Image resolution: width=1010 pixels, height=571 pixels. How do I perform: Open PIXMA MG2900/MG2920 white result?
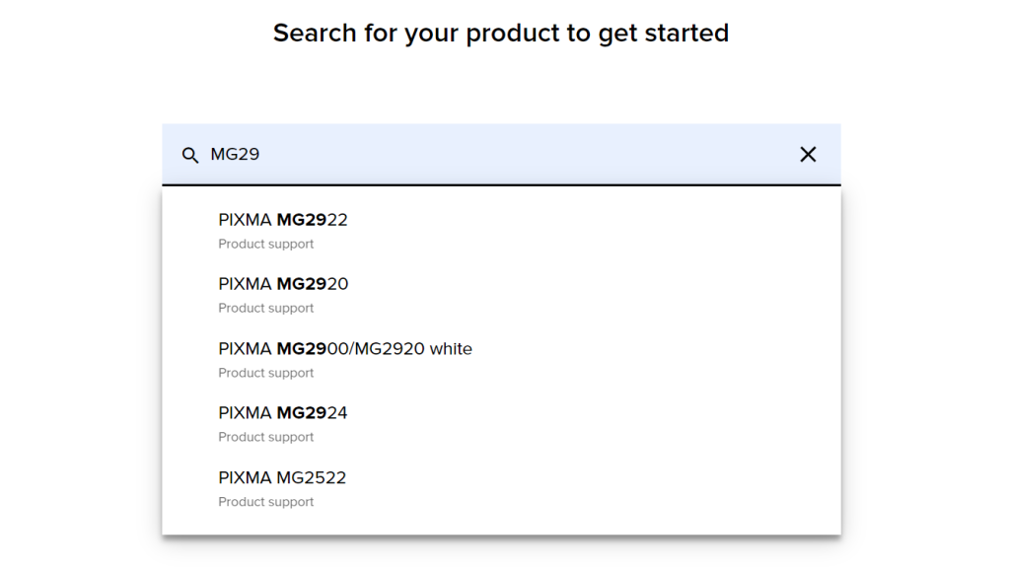pos(501,359)
